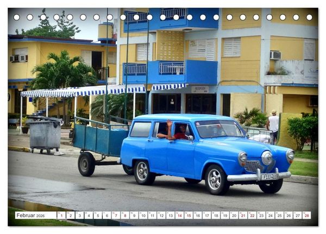Select red day 8 in the calendar strip
326x234 pixels.
point(125,216)
